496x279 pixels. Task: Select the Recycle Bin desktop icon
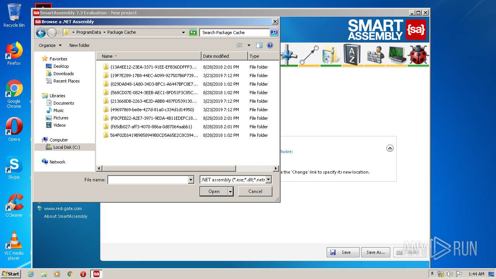(14, 15)
